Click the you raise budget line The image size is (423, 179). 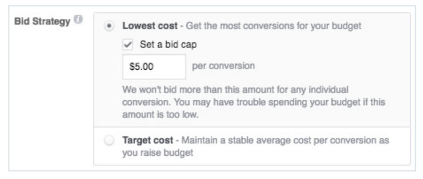(x=158, y=153)
